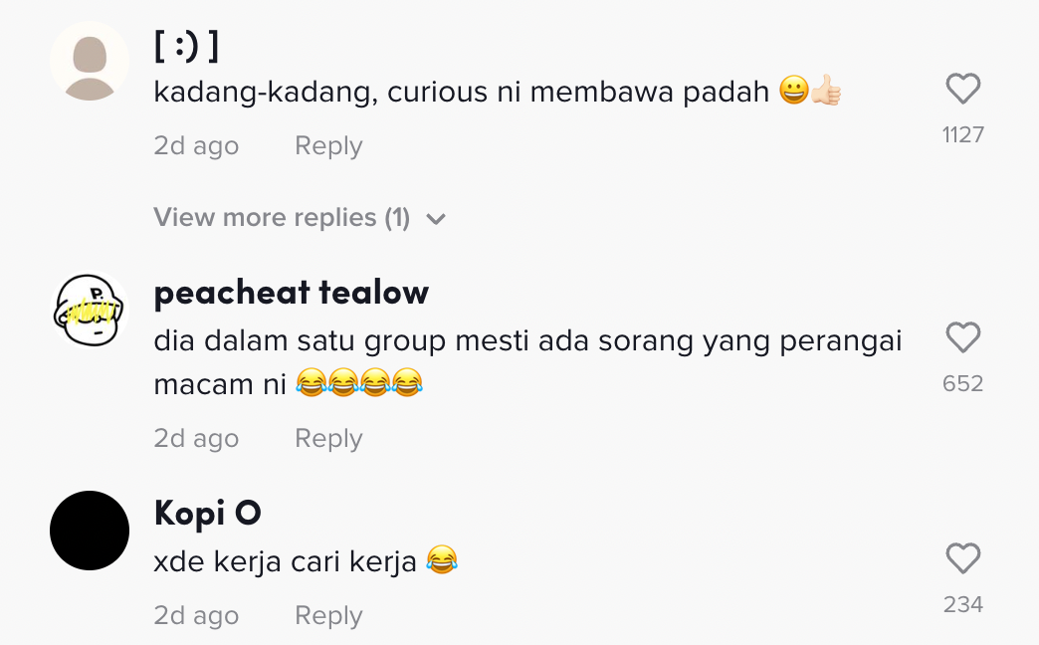Open the Kopi O username link
1039x645 pixels.
(207, 514)
